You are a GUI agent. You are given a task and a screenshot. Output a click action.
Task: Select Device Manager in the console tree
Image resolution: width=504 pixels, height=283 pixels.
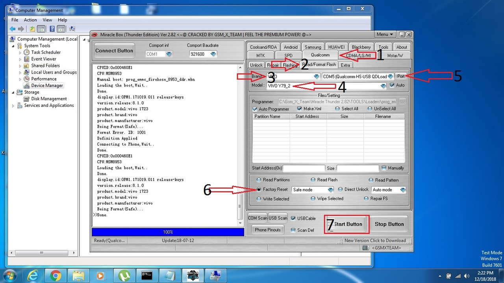click(x=47, y=85)
